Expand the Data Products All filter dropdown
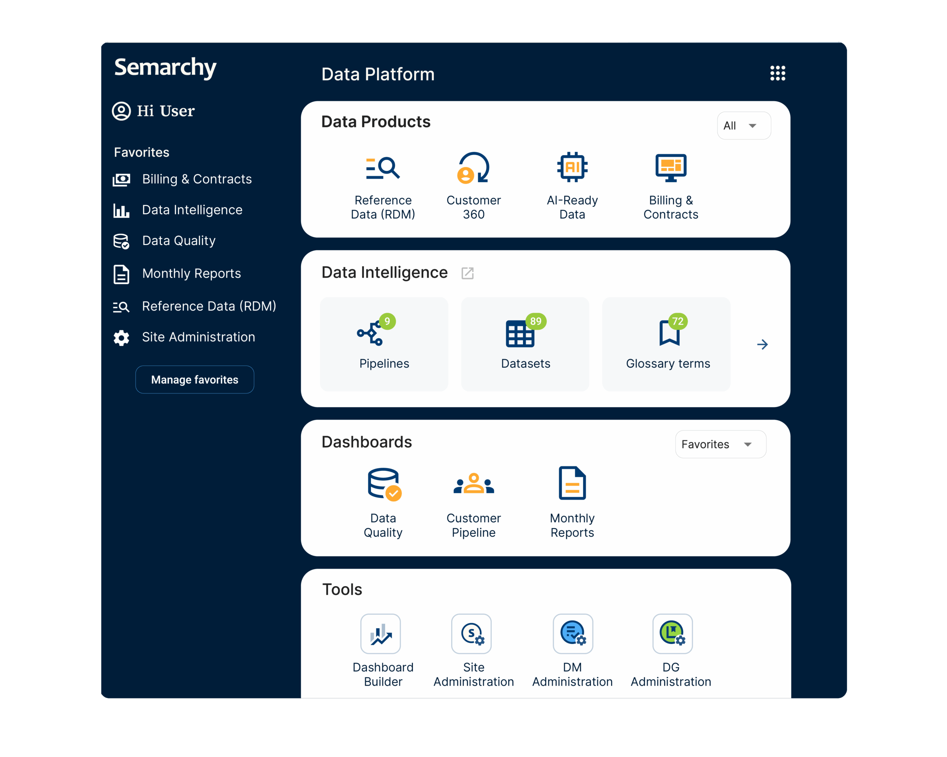Screen dimensions: 947x757 pos(743,126)
